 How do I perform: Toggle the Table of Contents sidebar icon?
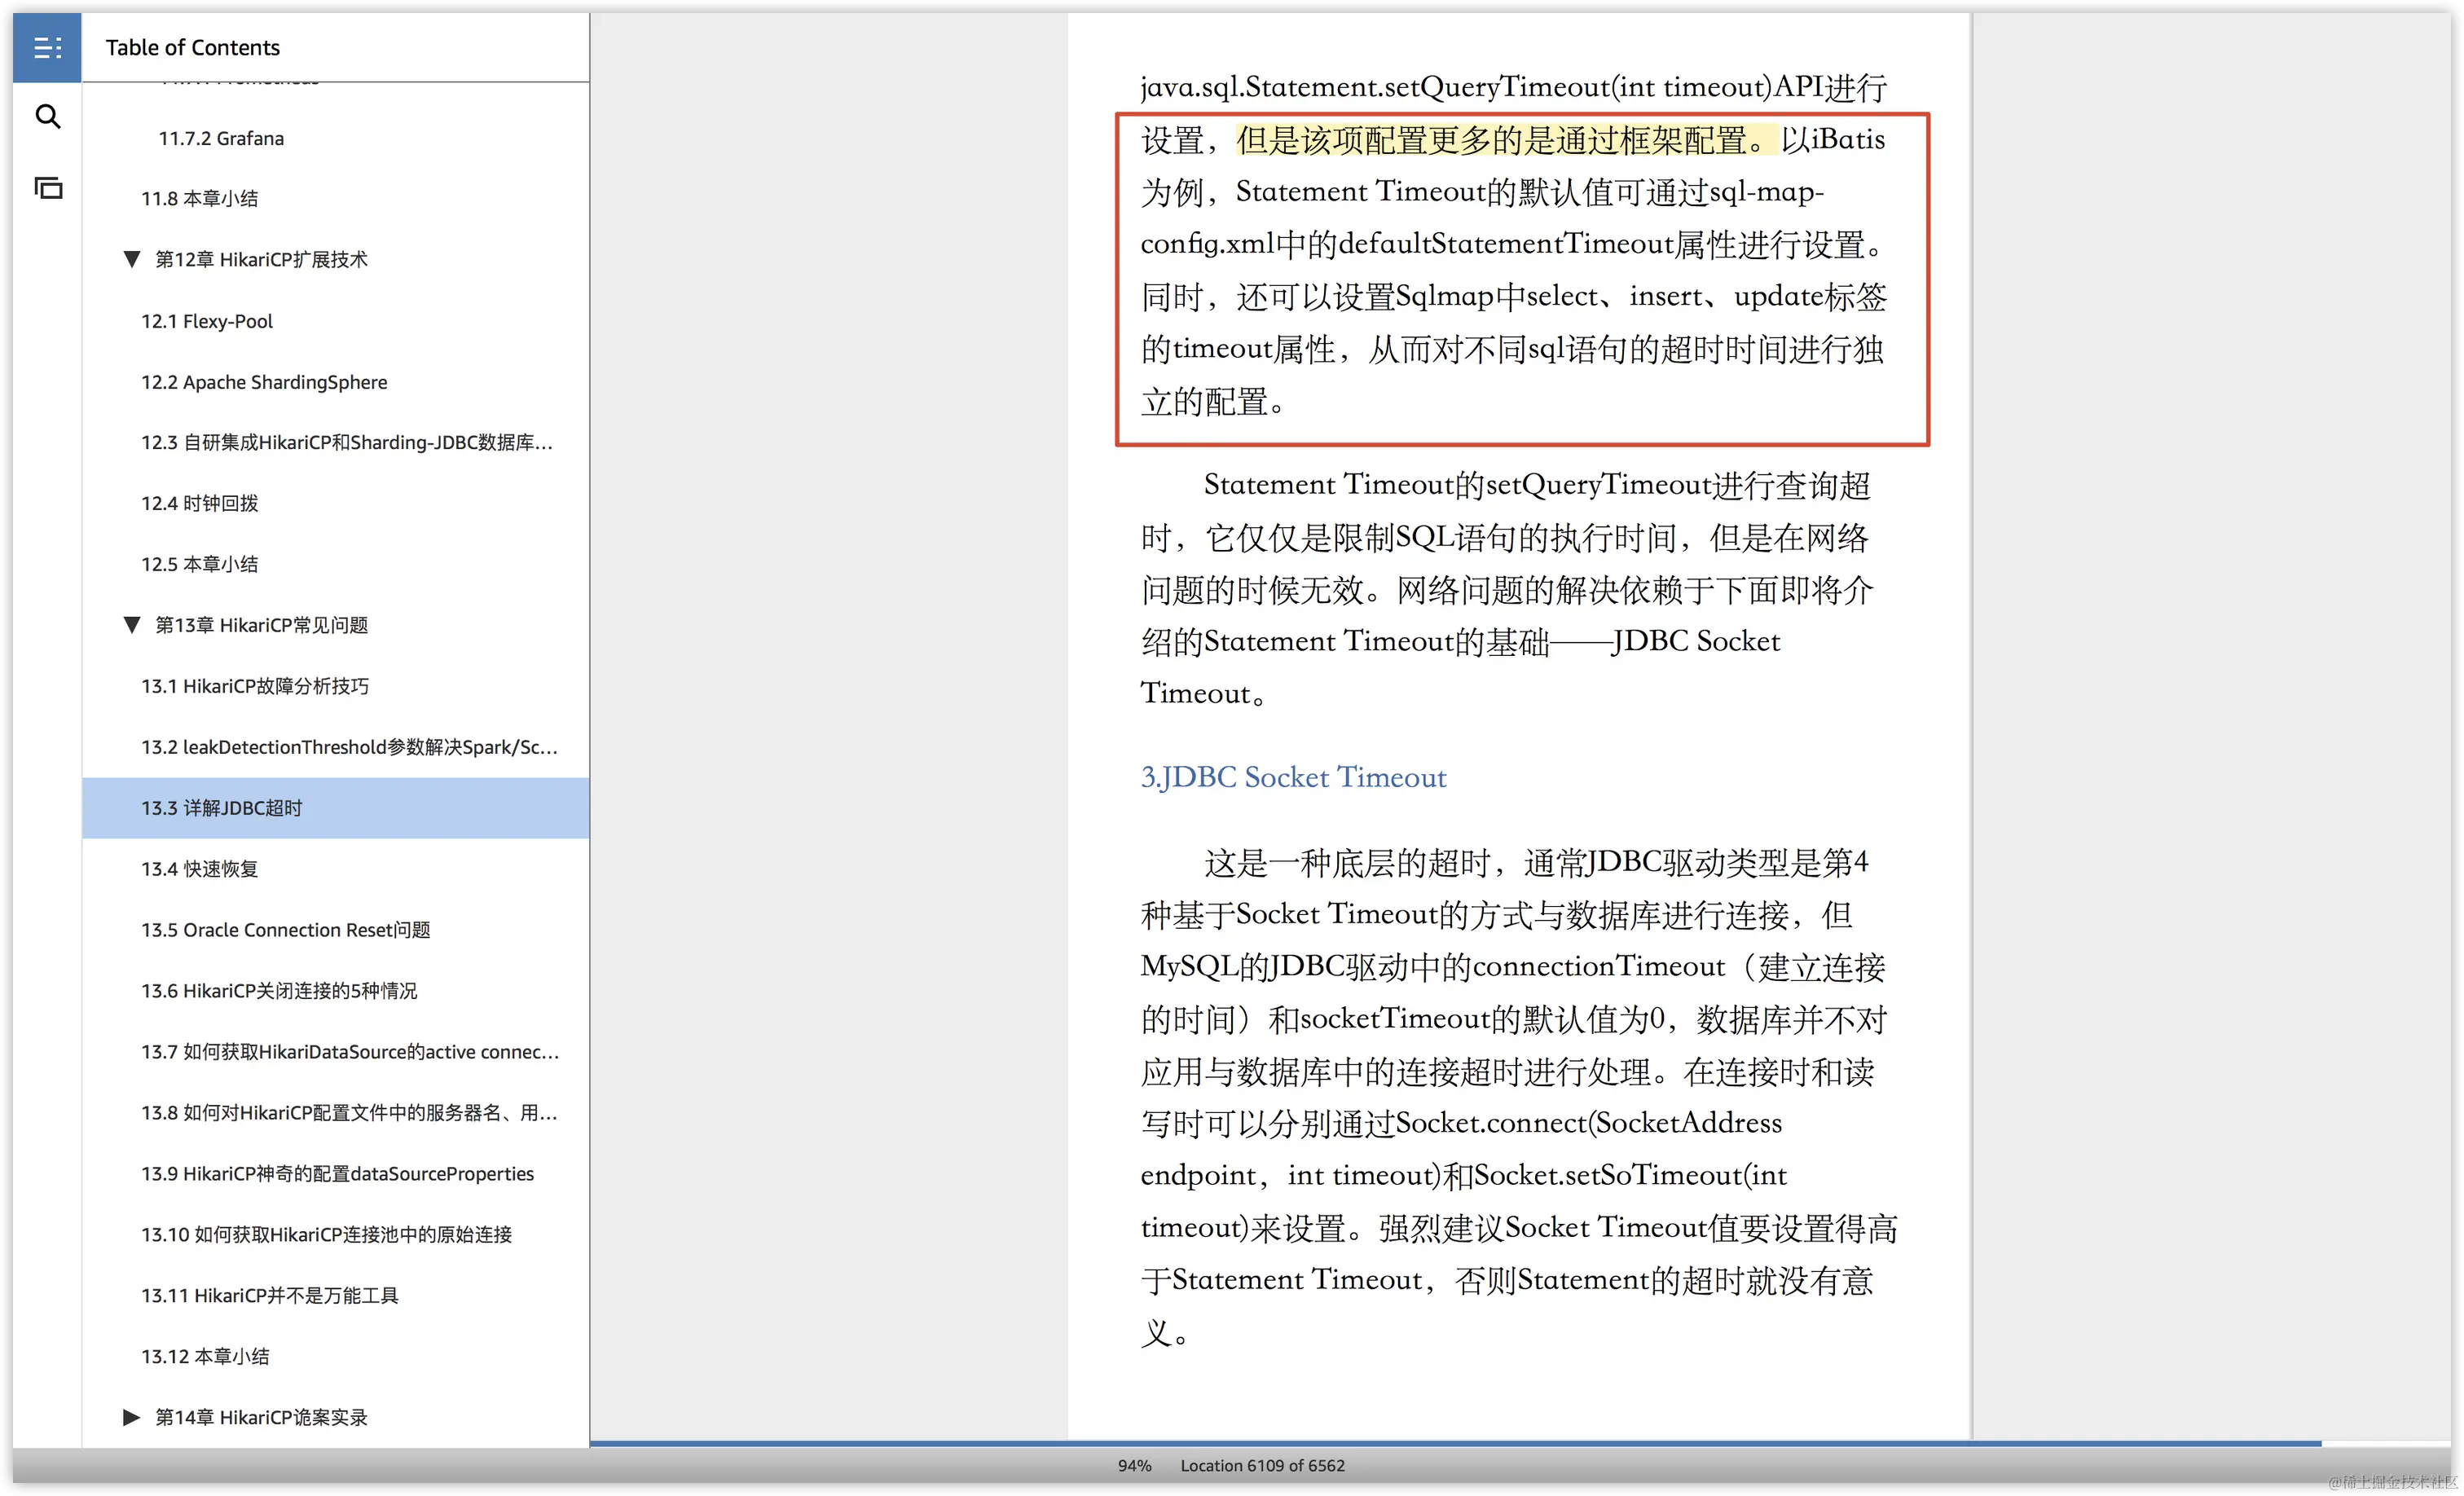[47, 47]
